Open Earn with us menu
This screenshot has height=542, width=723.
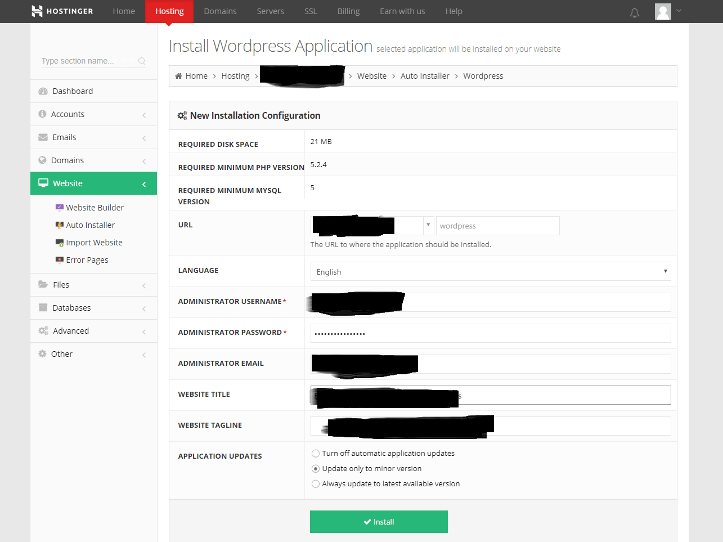(x=402, y=11)
